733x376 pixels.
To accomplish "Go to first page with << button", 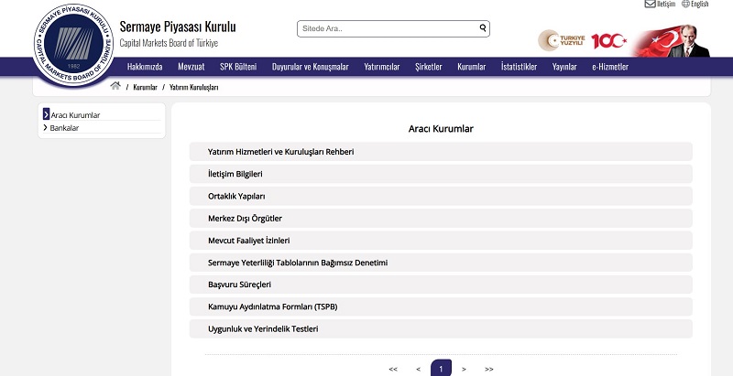I will pyautogui.click(x=393, y=369).
